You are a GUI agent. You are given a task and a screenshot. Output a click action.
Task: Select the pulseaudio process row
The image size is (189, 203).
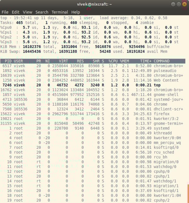point(93,71)
